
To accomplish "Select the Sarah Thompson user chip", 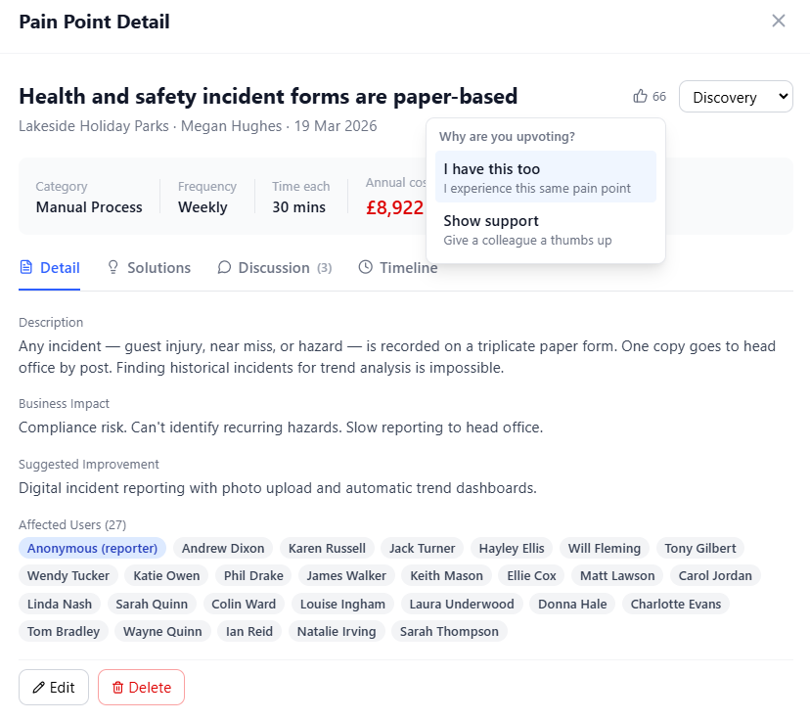I will pos(449,631).
